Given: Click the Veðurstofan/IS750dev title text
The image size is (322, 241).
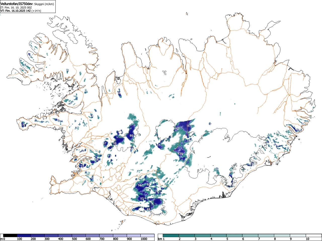Looking at the screenshot, I should (x=17, y=4).
